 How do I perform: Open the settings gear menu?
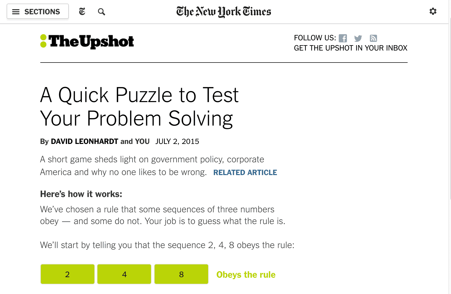pos(433,11)
